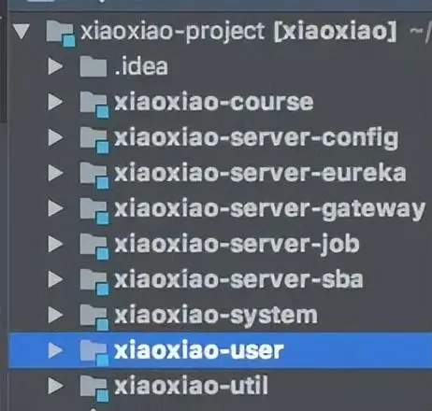
Task: Expand the xiaoxiao-course module arrow
Action: [x=56, y=102]
